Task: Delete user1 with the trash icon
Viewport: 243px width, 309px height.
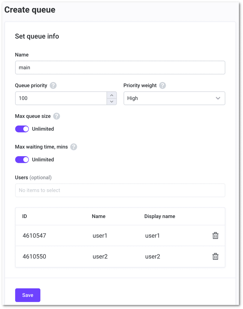Action: (x=215, y=236)
